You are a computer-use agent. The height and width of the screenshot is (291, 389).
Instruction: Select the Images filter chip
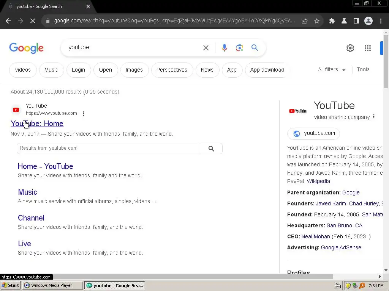[x=134, y=70]
